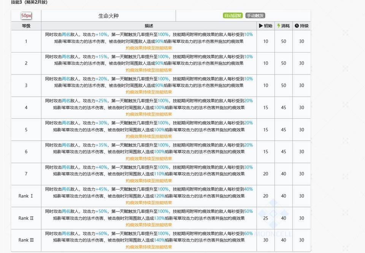Select level cell 2 in 等级 column

coord(26,63)
